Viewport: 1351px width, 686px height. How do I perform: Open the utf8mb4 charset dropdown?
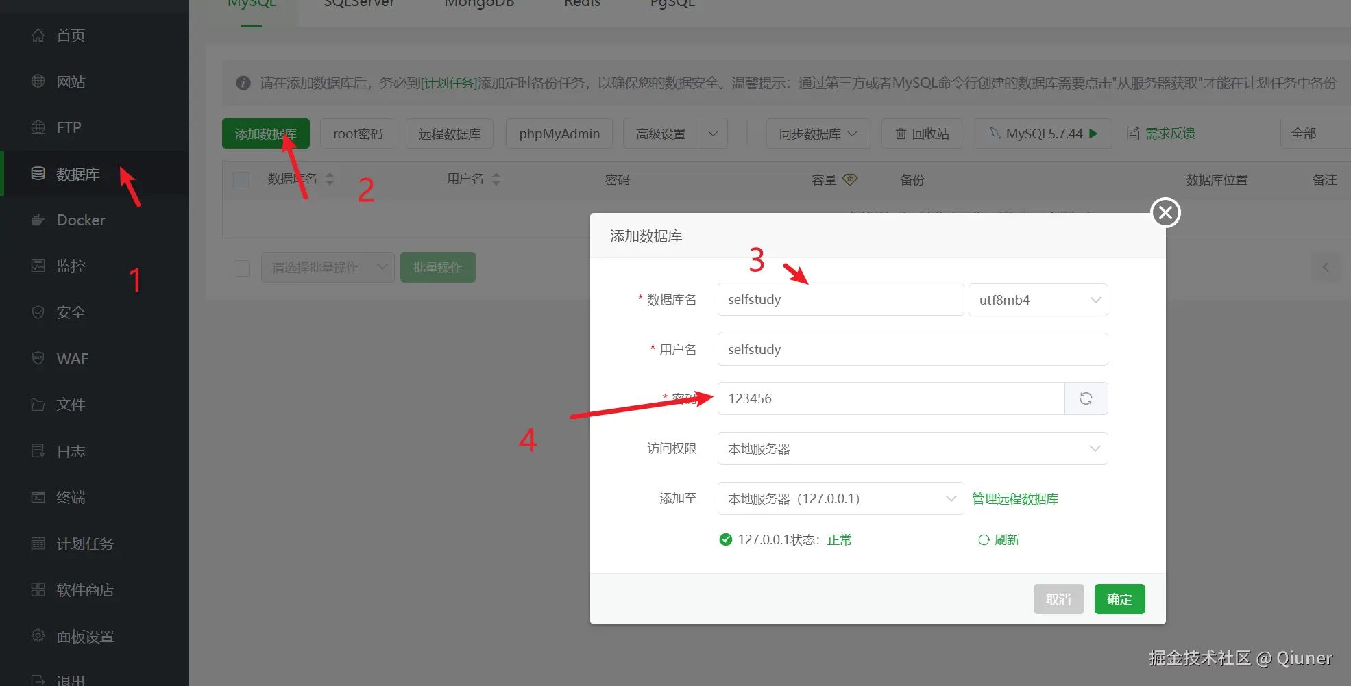[x=1038, y=300]
